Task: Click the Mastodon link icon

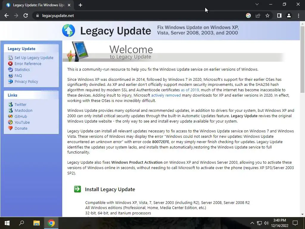Action: [10, 110]
